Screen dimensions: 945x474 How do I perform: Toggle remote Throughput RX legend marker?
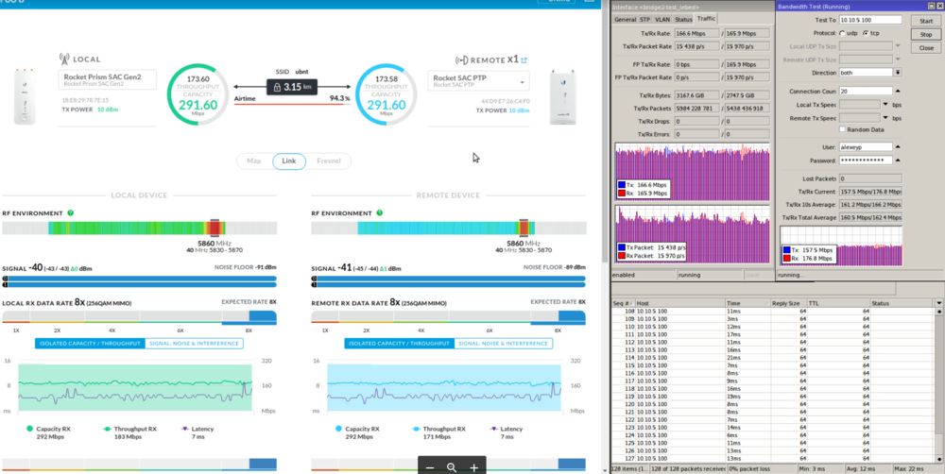pyautogui.click(x=416, y=429)
